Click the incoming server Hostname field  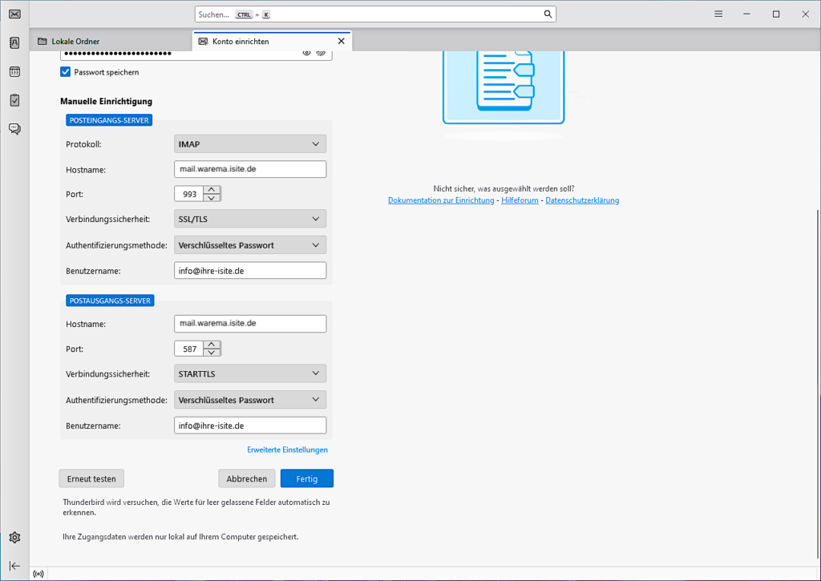(x=250, y=169)
